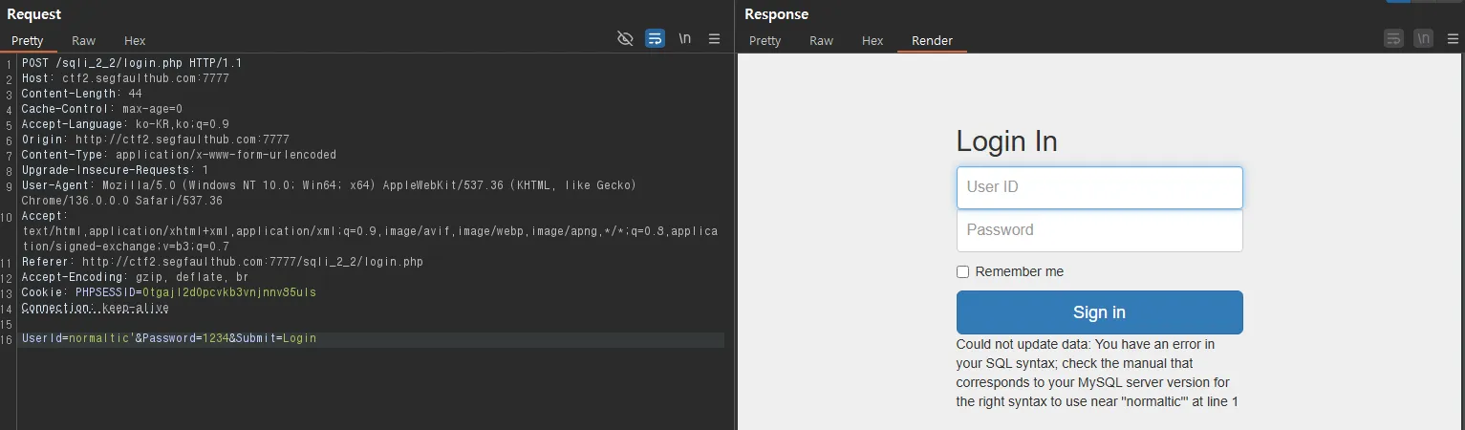Switch Request view to Pretty tab
Screen dimensions: 1465x430
[28, 41]
